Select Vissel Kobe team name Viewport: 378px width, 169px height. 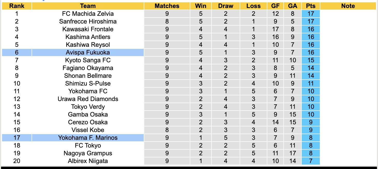(88, 130)
